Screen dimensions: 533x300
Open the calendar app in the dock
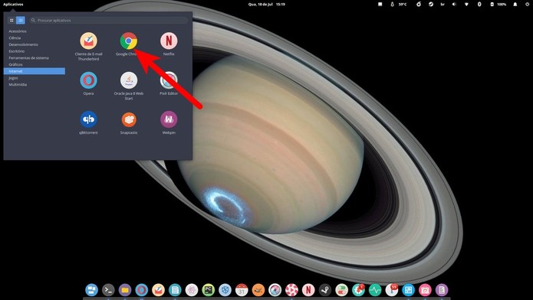point(242,290)
